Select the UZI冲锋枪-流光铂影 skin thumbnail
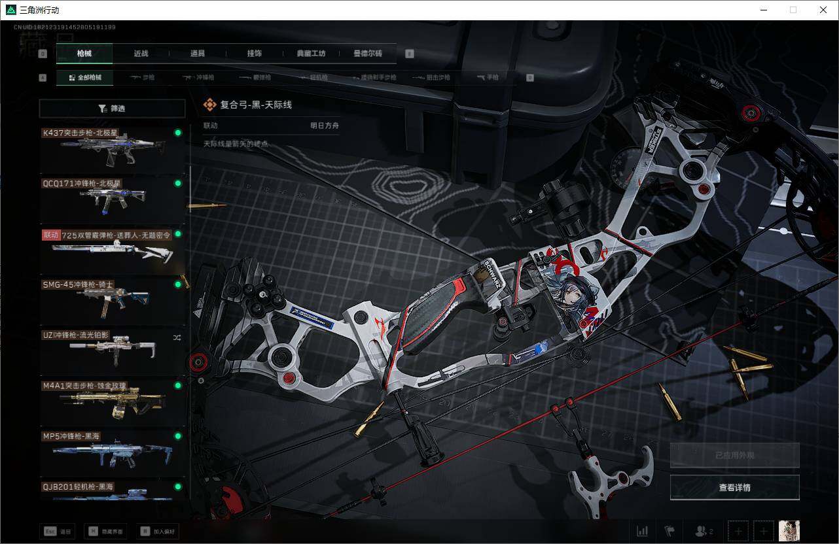The image size is (839, 544). point(113,352)
